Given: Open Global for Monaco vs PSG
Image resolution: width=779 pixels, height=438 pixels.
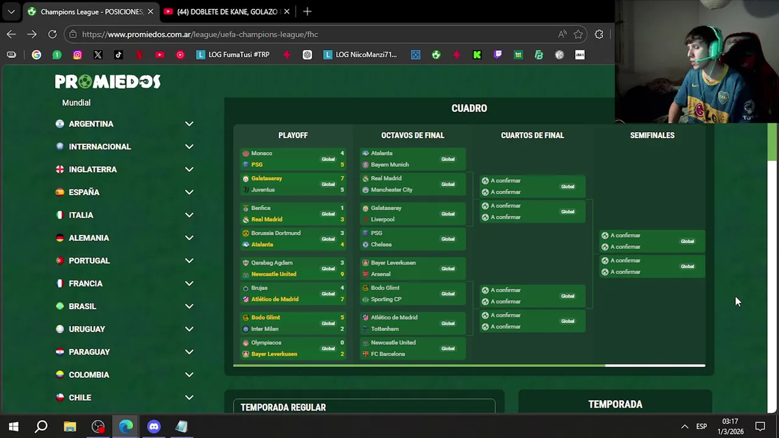Looking at the screenshot, I should (x=328, y=159).
